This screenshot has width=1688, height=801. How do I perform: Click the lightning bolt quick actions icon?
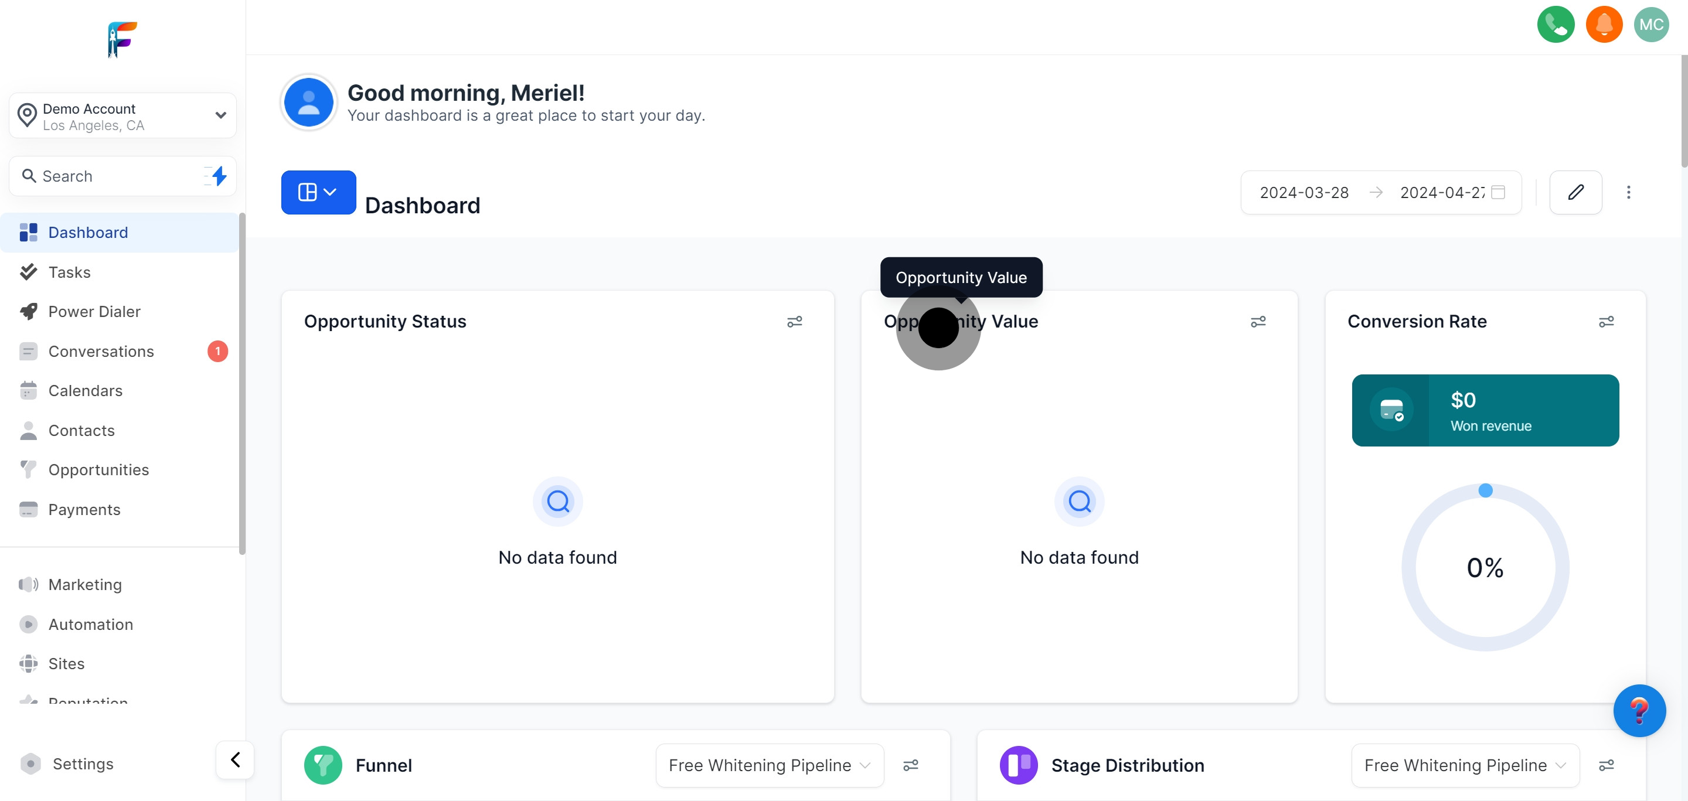coord(218,176)
